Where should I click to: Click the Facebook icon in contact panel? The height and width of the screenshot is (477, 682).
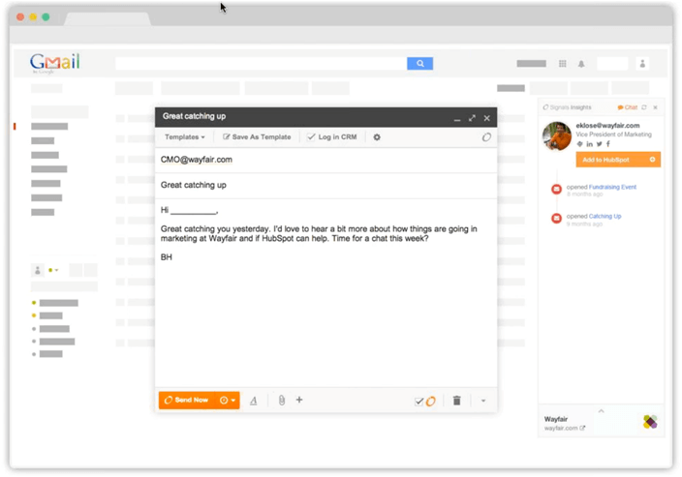(x=608, y=144)
